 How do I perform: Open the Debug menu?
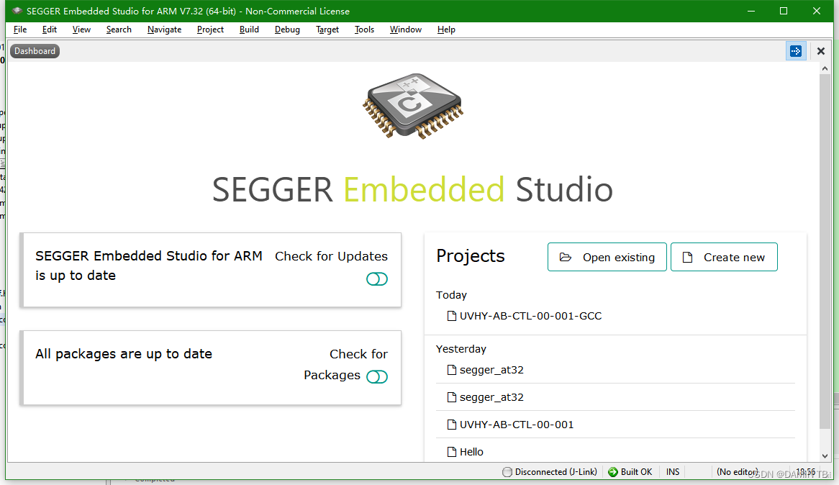(287, 30)
